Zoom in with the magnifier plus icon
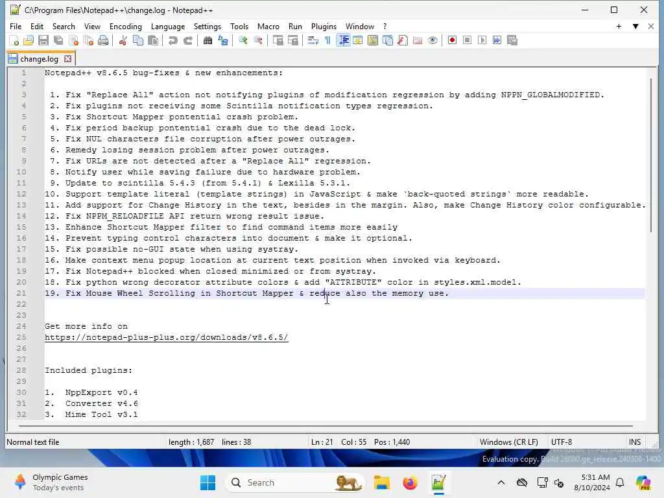Image resolution: width=664 pixels, height=498 pixels. point(243,41)
